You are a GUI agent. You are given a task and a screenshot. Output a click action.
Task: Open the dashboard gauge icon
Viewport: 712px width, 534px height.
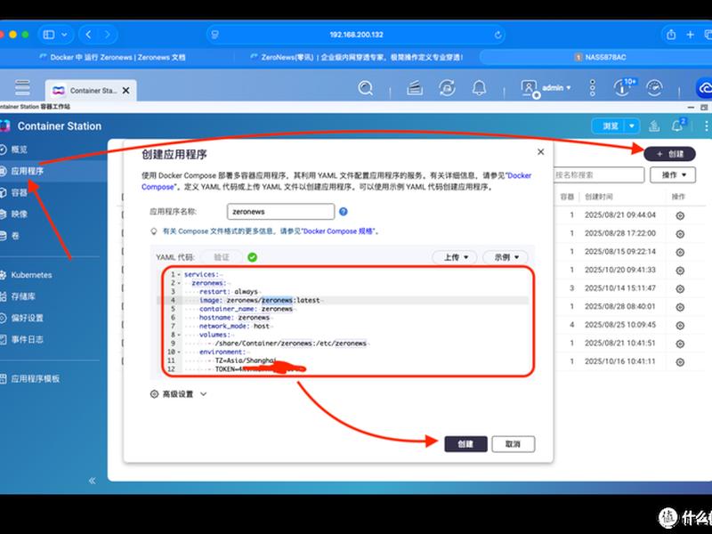654,87
